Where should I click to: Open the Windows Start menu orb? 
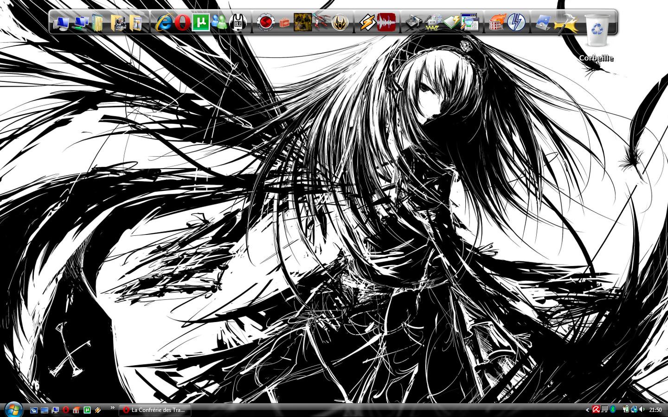(13, 409)
